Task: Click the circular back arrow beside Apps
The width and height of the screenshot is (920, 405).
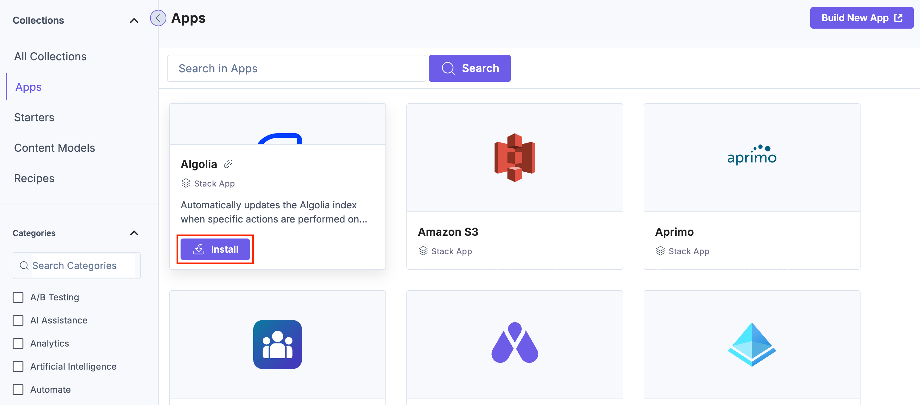Action: (158, 18)
